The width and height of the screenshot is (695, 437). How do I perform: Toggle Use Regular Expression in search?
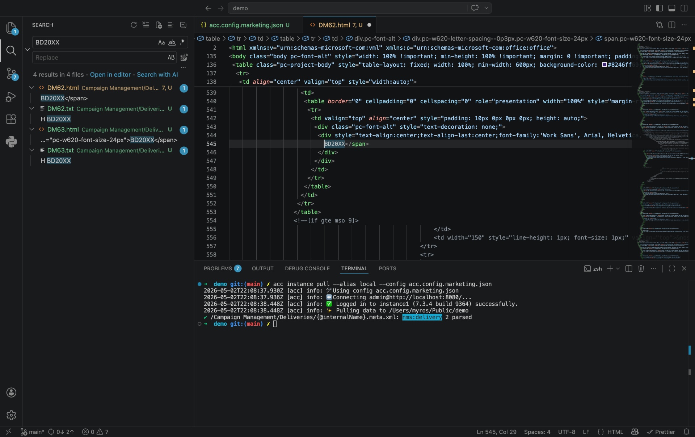[182, 42]
